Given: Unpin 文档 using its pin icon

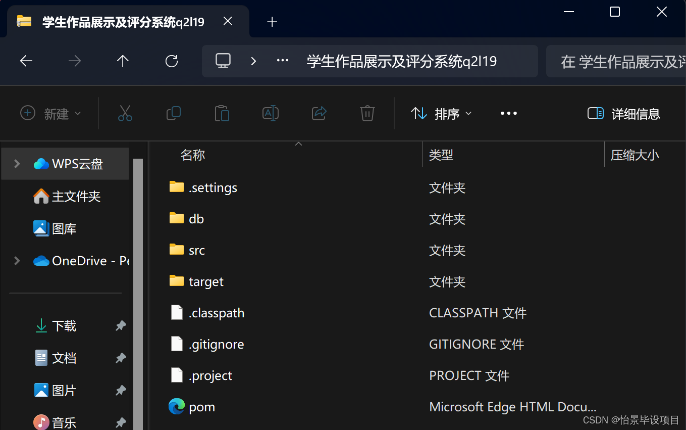Looking at the screenshot, I should [121, 358].
